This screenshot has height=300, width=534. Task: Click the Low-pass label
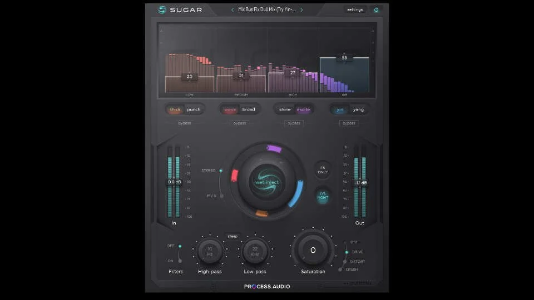[255, 272]
